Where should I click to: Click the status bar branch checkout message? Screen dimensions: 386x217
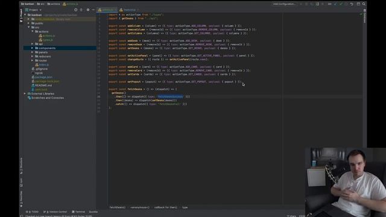pos(59,216)
